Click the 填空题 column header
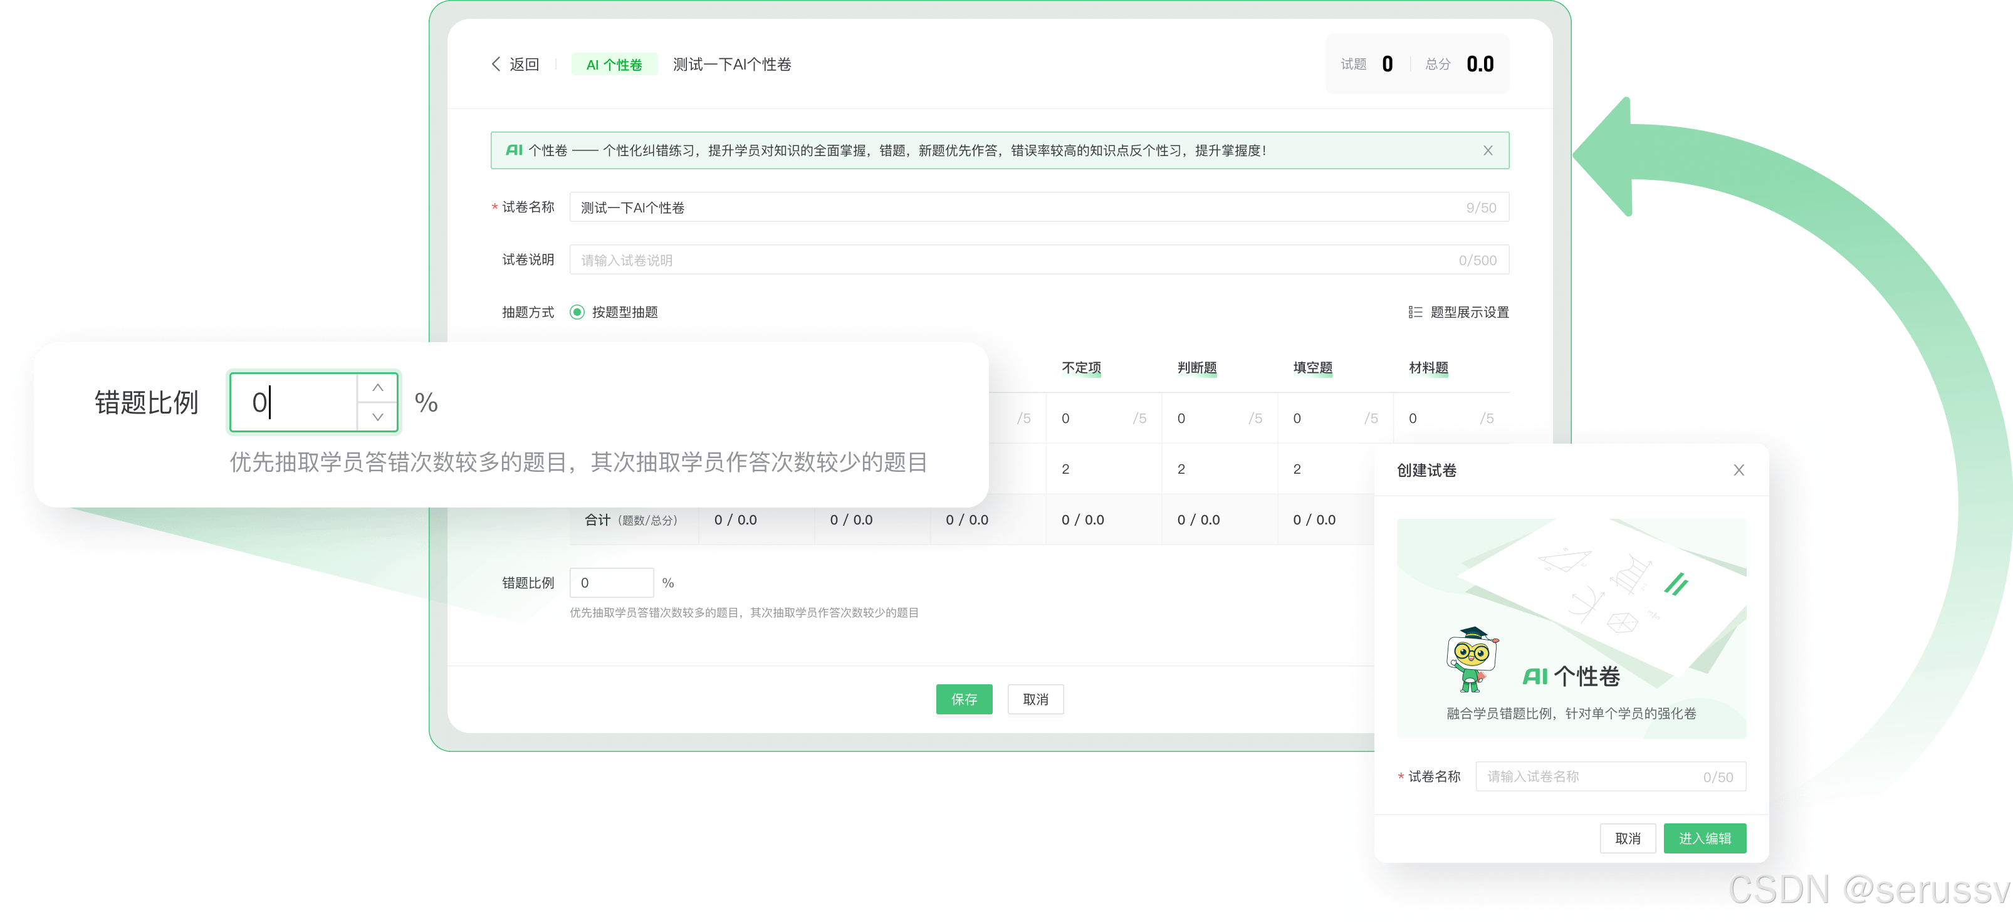 coord(1312,367)
